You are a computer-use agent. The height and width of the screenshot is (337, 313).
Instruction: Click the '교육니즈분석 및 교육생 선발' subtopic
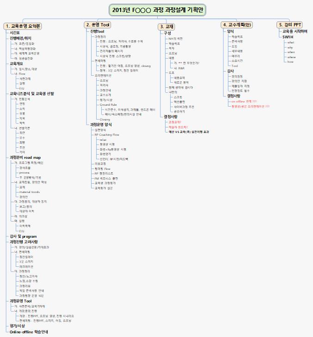pyautogui.click(x=32, y=93)
